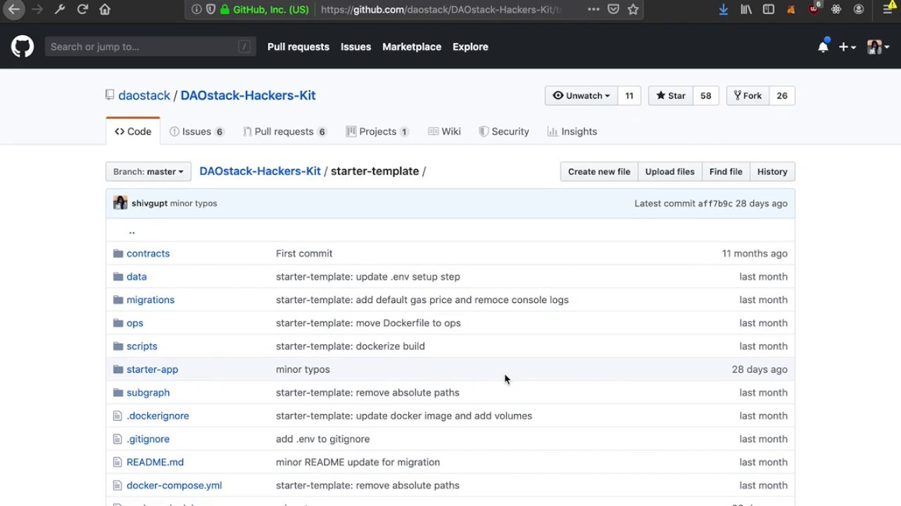This screenshot has height=506, width=901.
Task: Open the downloads arrow icon
Action: (x=723, y=9)
